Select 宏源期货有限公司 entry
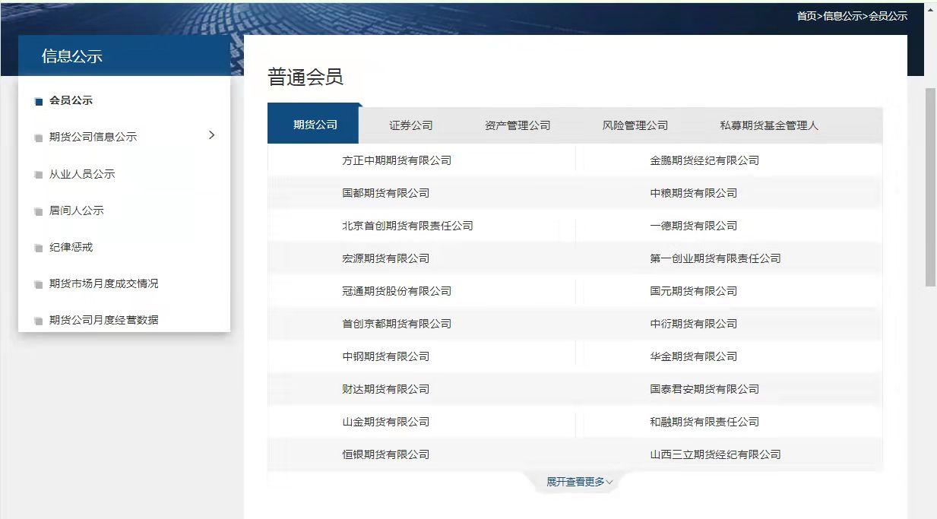Image resolution: width=937 pixels, height=519 pixels. click(386, 258)
